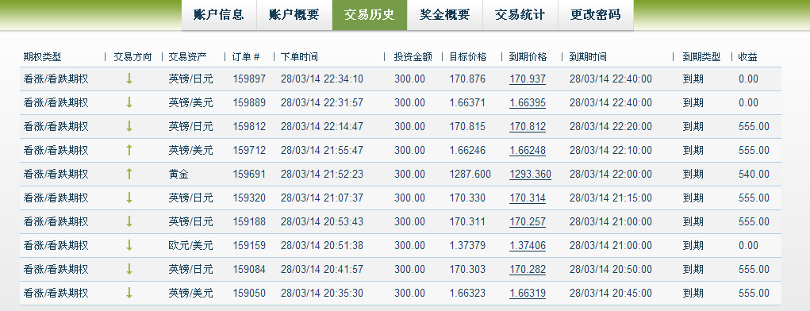Click expiry time 28/03/14 22:20:00

[x=611, y=127]
